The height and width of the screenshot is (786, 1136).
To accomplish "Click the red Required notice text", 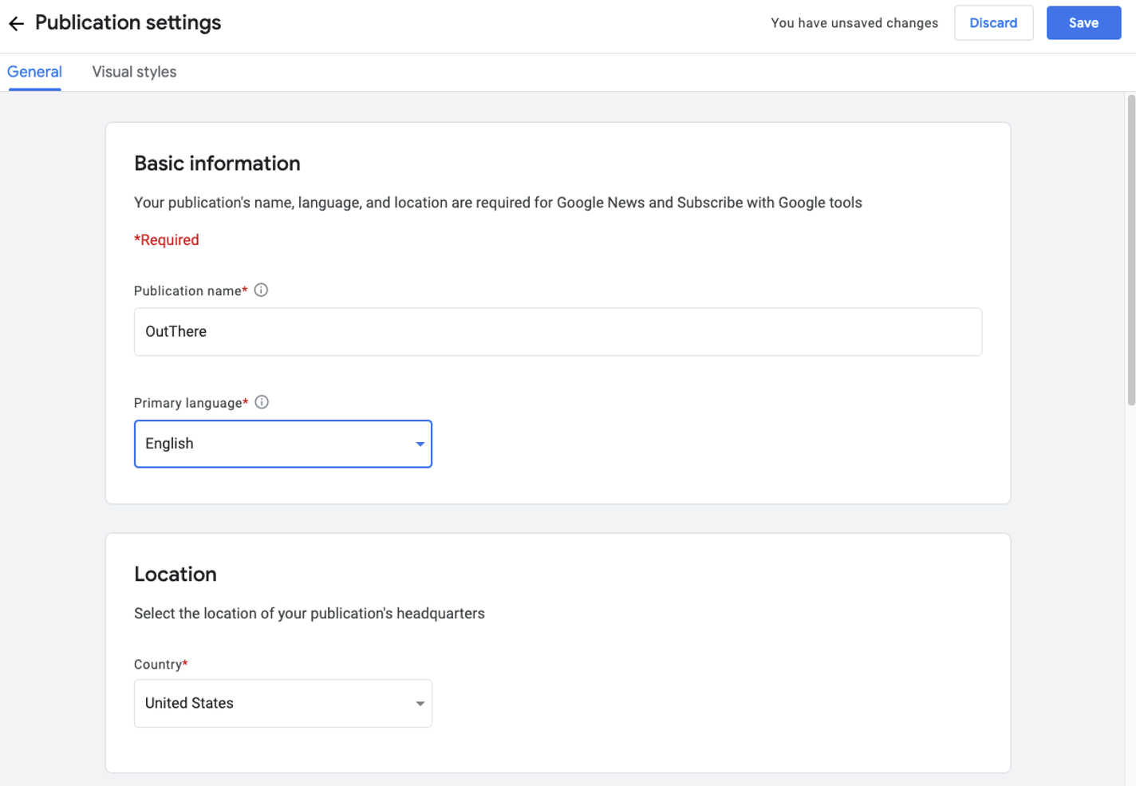I will [167, 239].
